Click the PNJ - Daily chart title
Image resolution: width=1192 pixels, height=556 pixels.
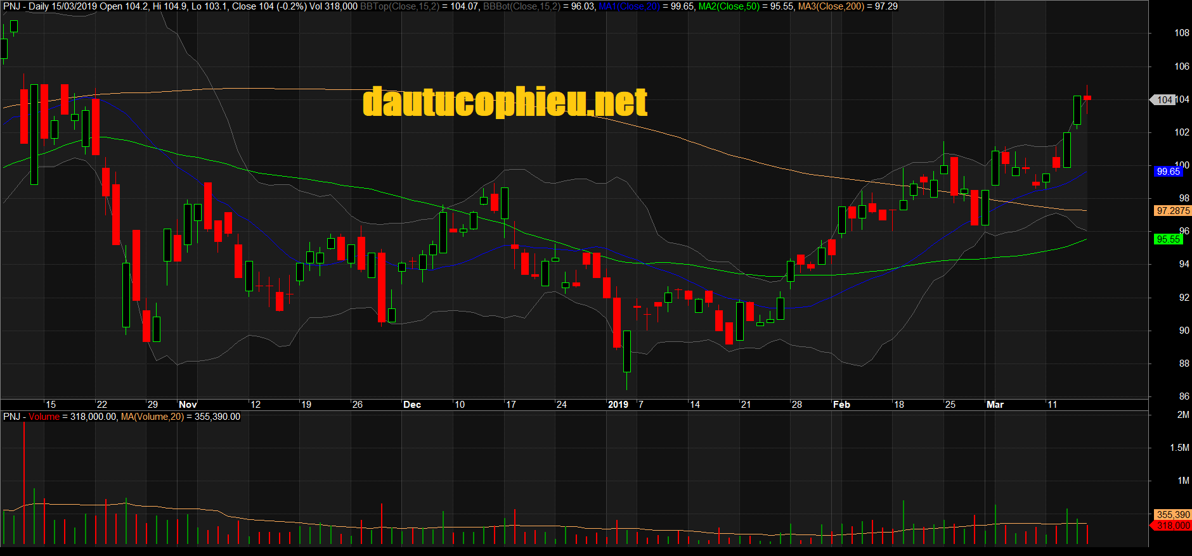[x=25, y=6]
